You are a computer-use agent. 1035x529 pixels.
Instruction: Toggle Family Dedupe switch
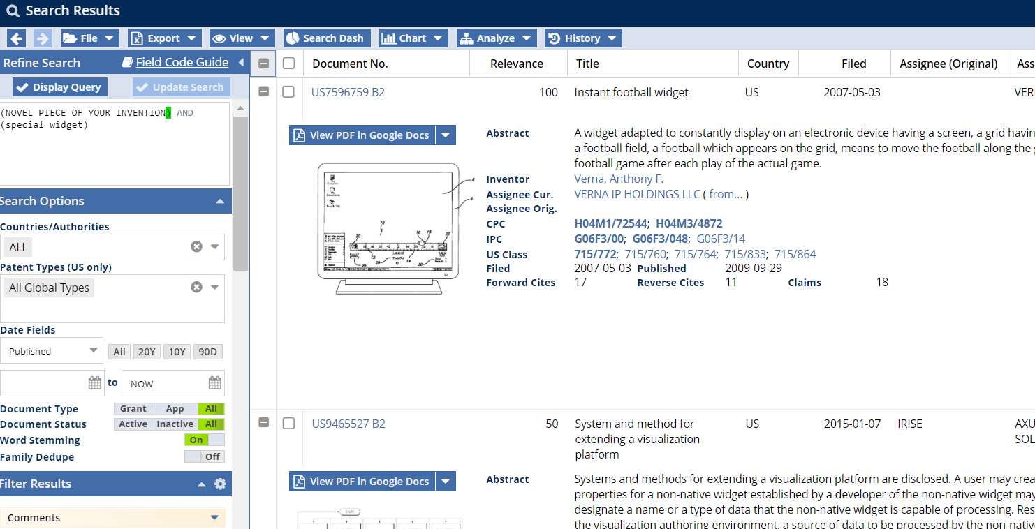click(x=205, y=456)
